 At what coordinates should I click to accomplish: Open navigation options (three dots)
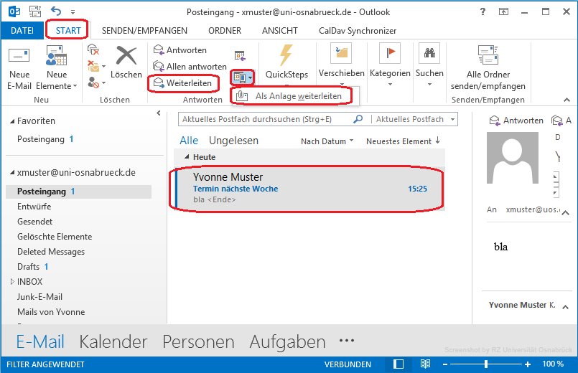tap(347, 341)
